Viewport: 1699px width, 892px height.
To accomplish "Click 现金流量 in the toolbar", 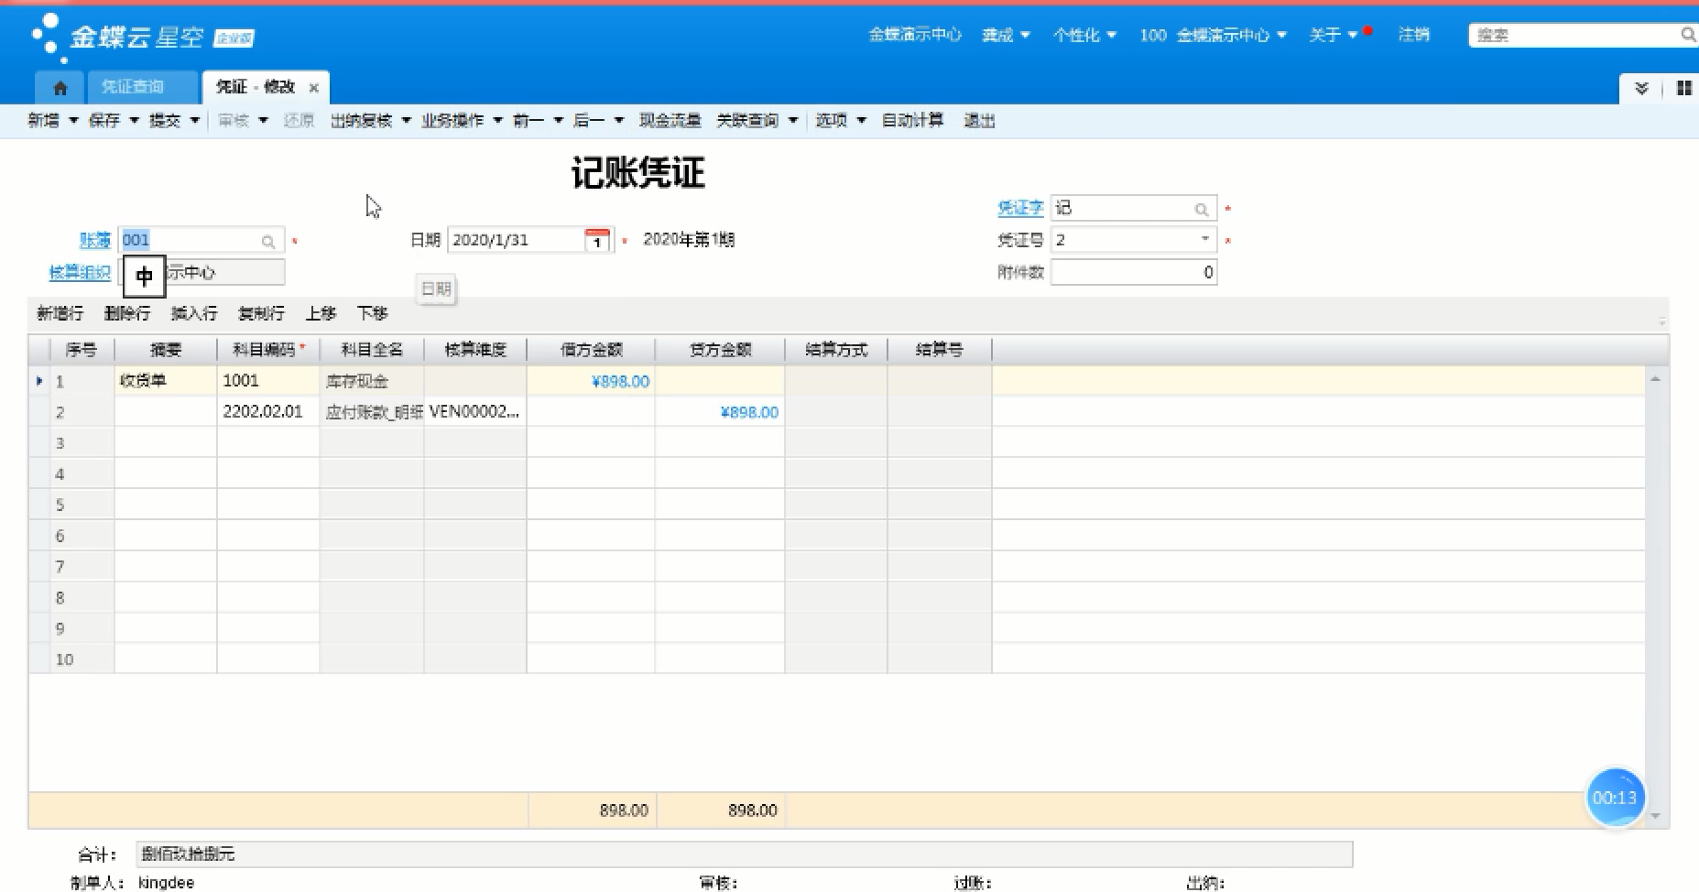I will (x=670, y=121).
